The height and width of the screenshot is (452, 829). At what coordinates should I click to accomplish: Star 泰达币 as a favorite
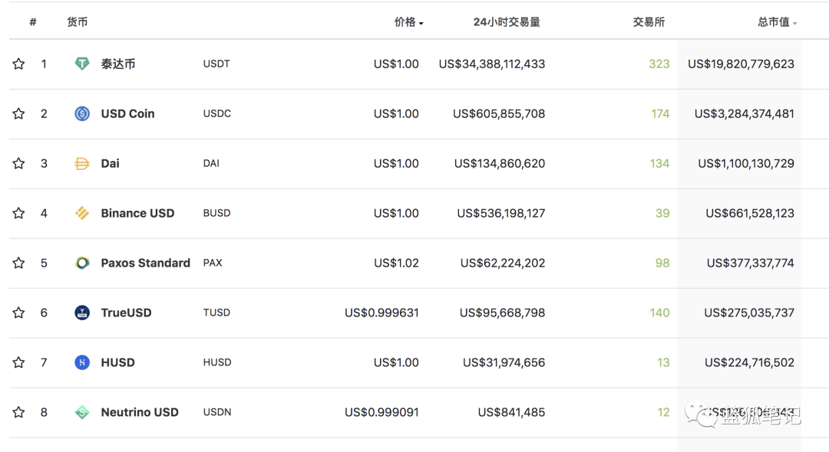pos(18,64)
